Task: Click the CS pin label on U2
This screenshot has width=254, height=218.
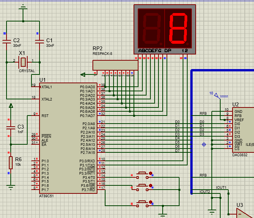Action: point(237,149)
